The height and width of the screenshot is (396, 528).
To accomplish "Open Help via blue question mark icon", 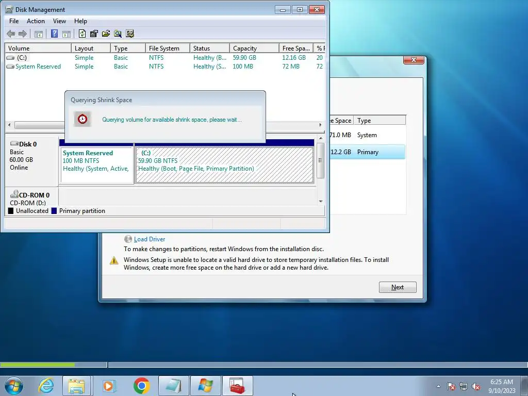I will [x=54, y=34].
